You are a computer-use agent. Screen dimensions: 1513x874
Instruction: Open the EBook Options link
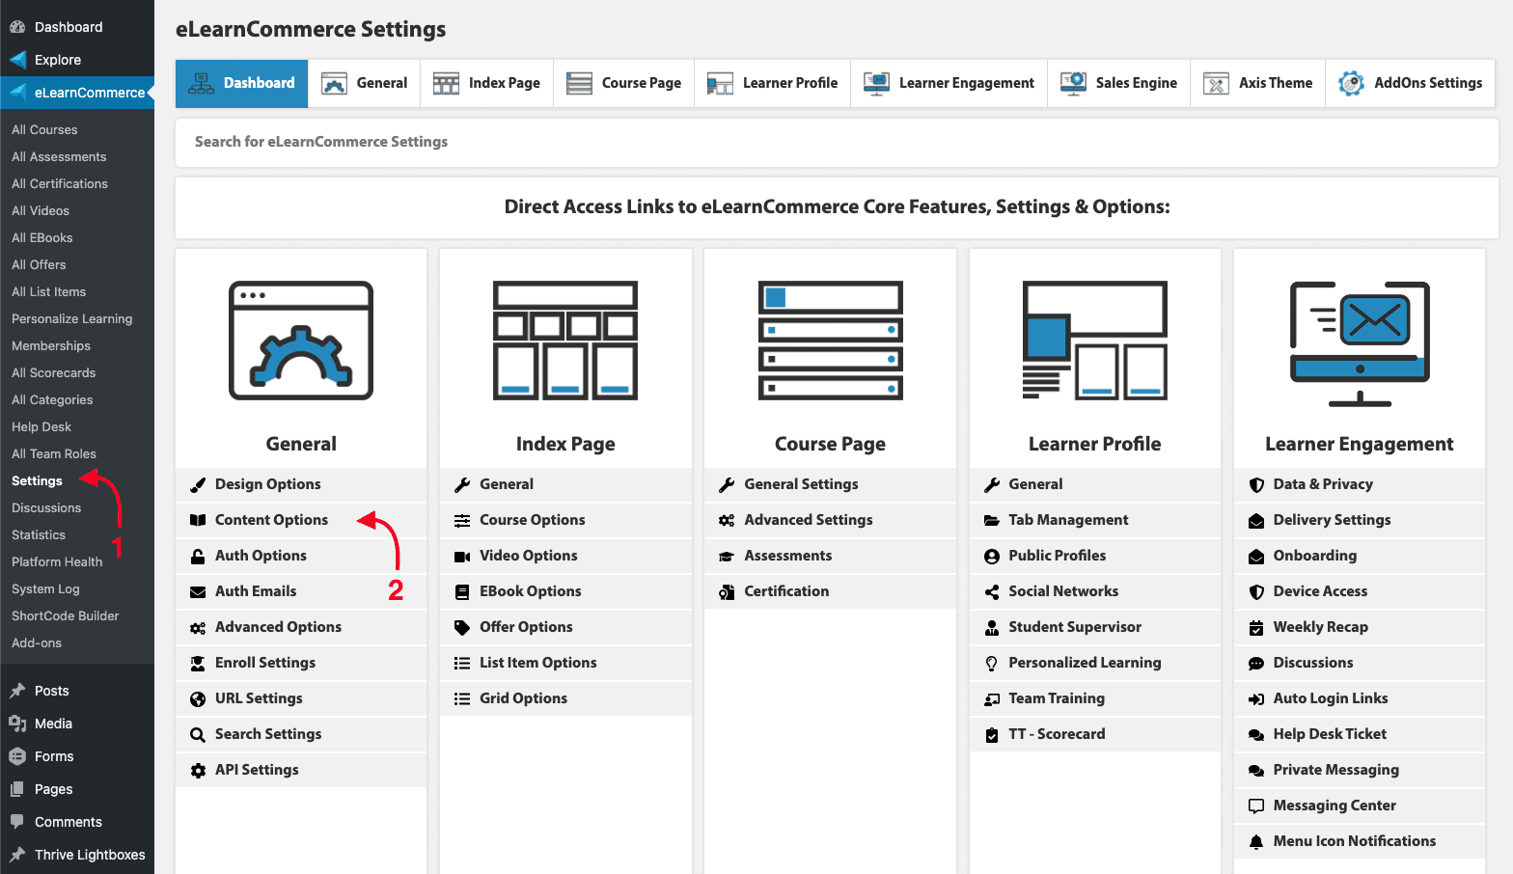531,591
